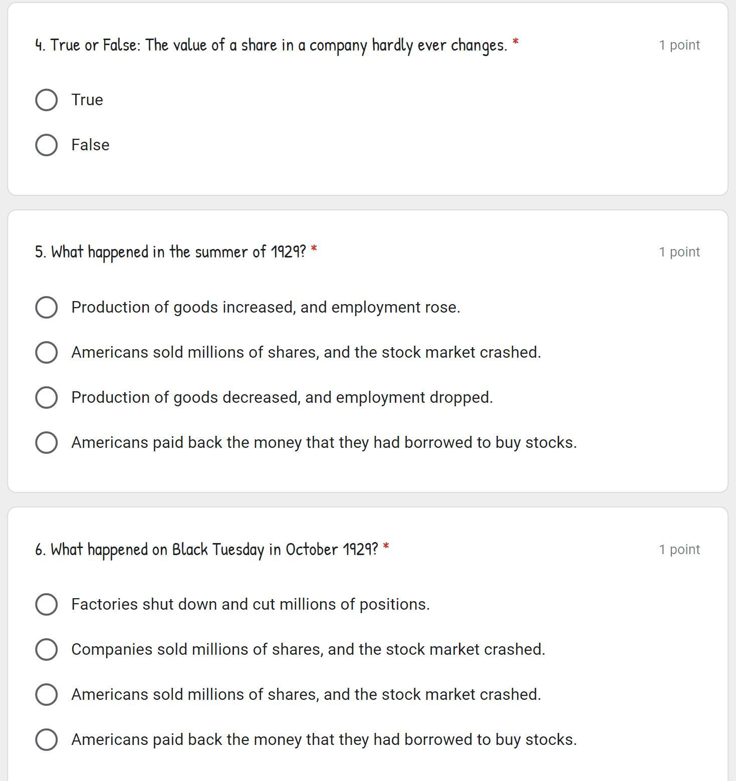Screen dimensions: 736x781
Task: Select 'Americans paid back the money' in question 5
Action: click(x=46, y=442)
